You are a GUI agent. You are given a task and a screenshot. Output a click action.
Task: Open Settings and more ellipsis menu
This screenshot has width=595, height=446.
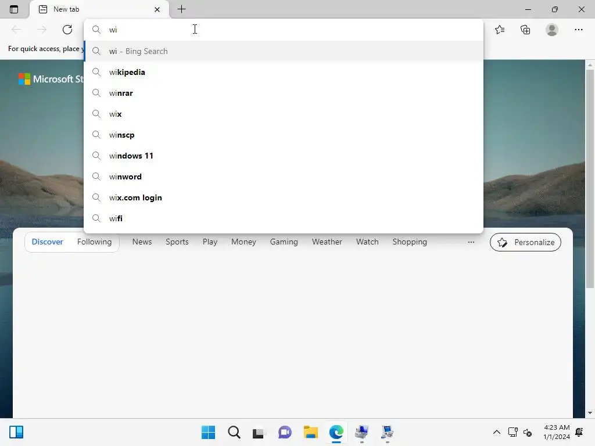tap(578, 30)
